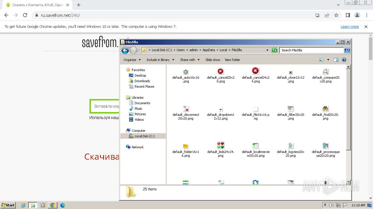Image resolution: width=373 pixels, height=209 pixels.
Task: Select the default_cancel20x20.png file icon
Action: (x=221, y=71)
